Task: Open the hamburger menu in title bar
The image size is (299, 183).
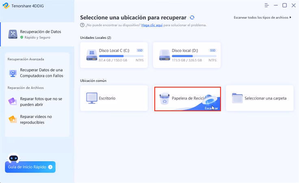Action: point(266,5)
